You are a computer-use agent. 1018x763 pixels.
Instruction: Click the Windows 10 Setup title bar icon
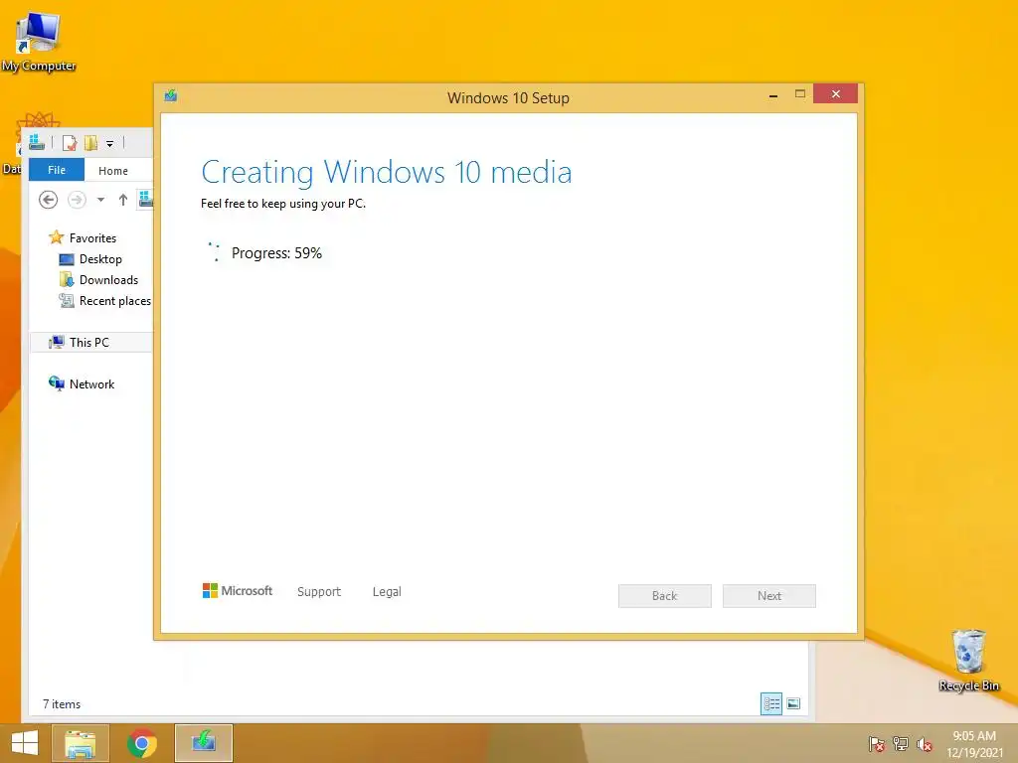171,96
